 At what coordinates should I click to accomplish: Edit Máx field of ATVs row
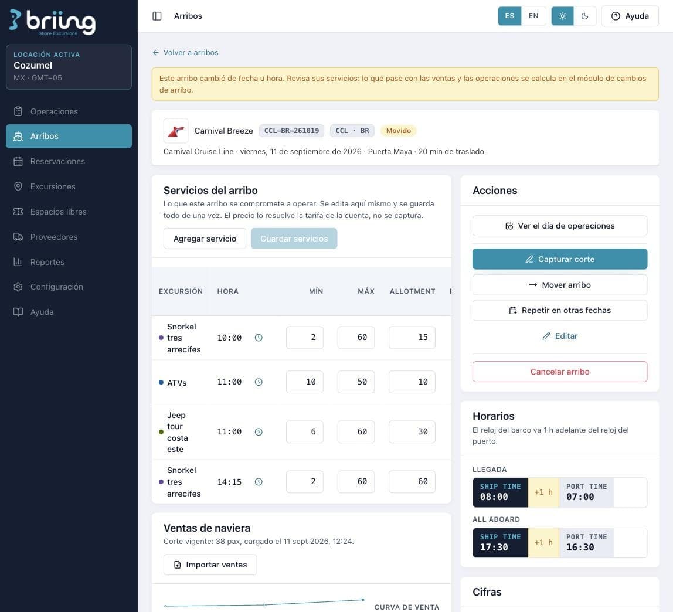356,382
